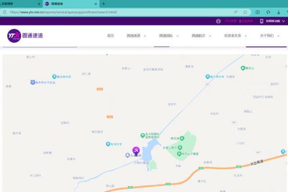Open the 首页 home menu item
This screenshot has width=288, height=192.
pos(110,36)
